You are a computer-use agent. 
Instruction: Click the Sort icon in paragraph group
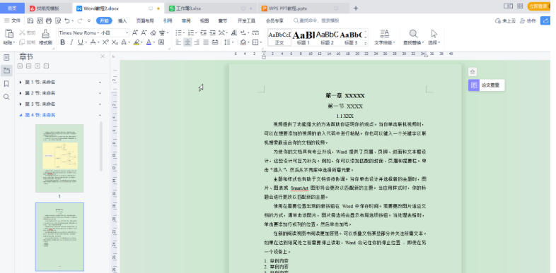point(234,33)
